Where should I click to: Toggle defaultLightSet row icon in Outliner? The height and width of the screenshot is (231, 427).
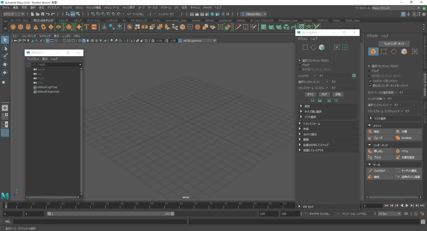(x=35, y=87)
